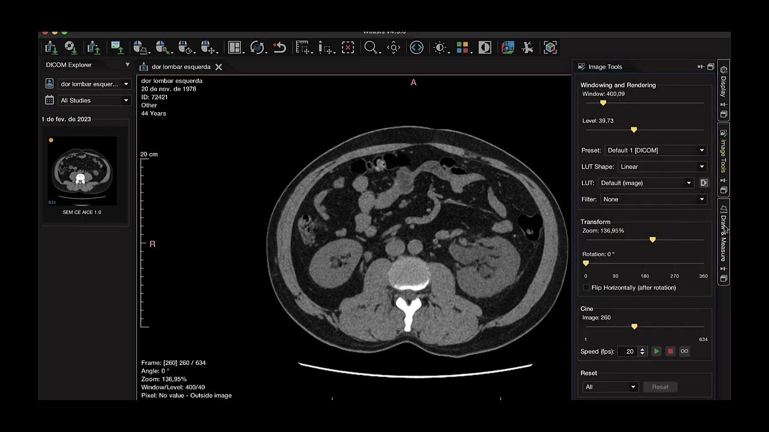769x432 pixels.
Task: Click the draw annotation tool icon
Action: tap(326, 47)
